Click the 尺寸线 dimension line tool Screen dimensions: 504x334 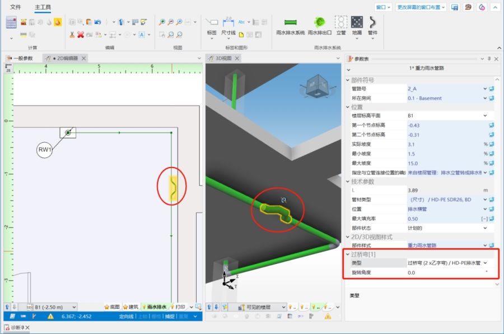point(228,24)
